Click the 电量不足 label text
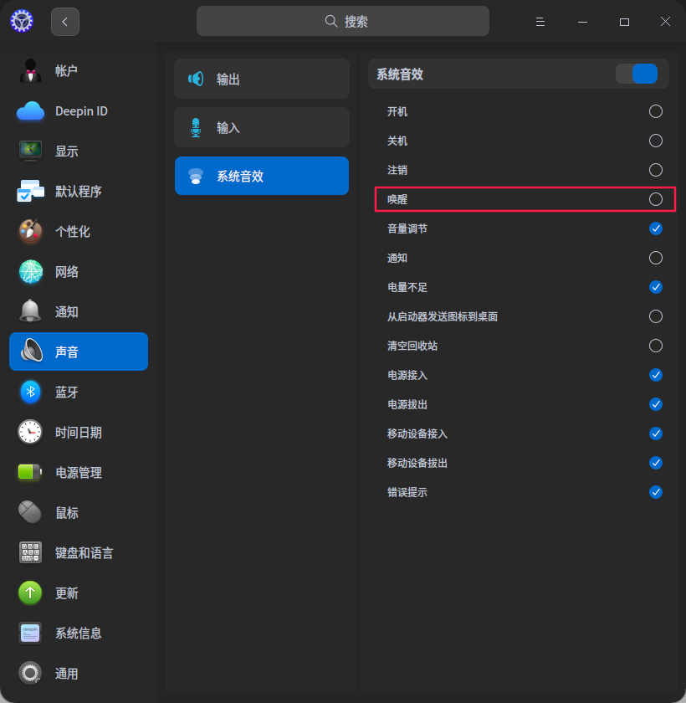 click(407, 287)
